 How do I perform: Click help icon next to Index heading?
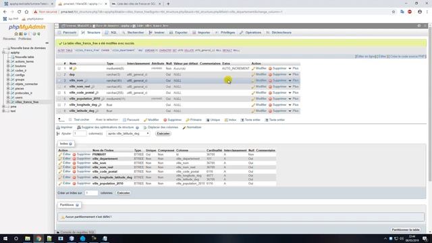click(70, 144)
